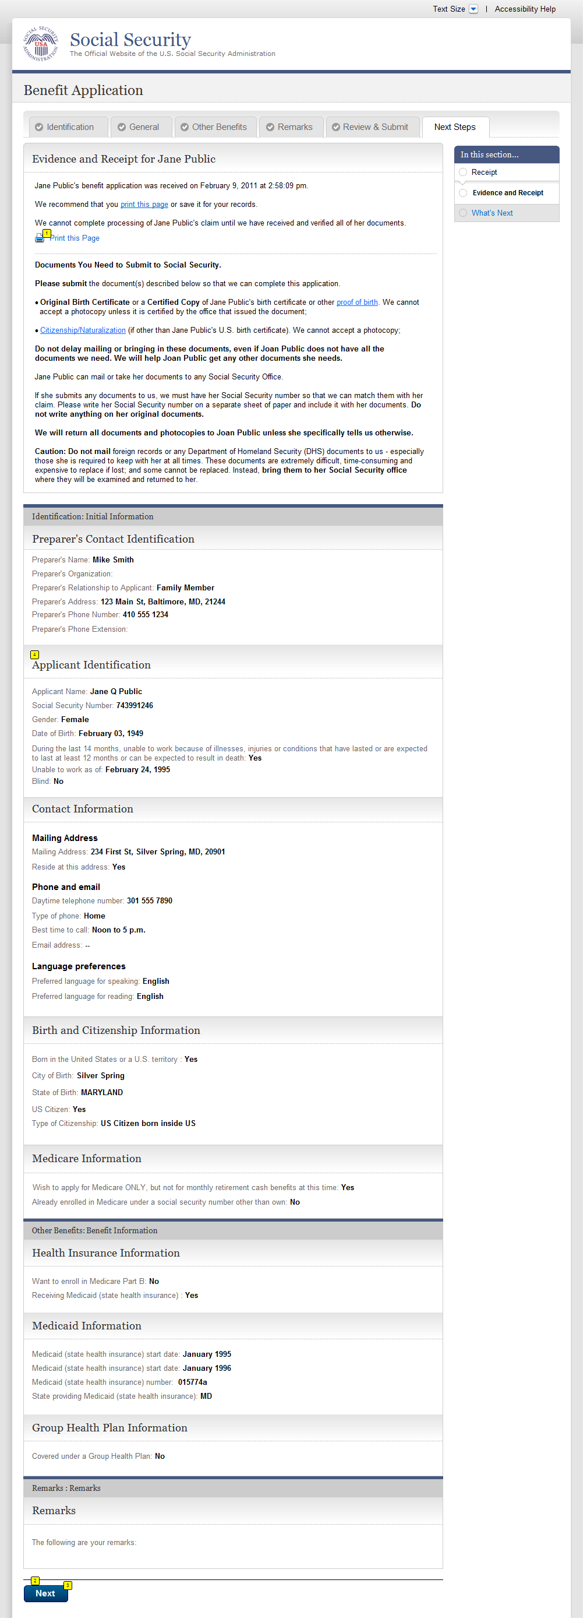The width and height of the screenshot is (587, 1622).
Task: Open the Accessibility Help link
Action: 525,9
